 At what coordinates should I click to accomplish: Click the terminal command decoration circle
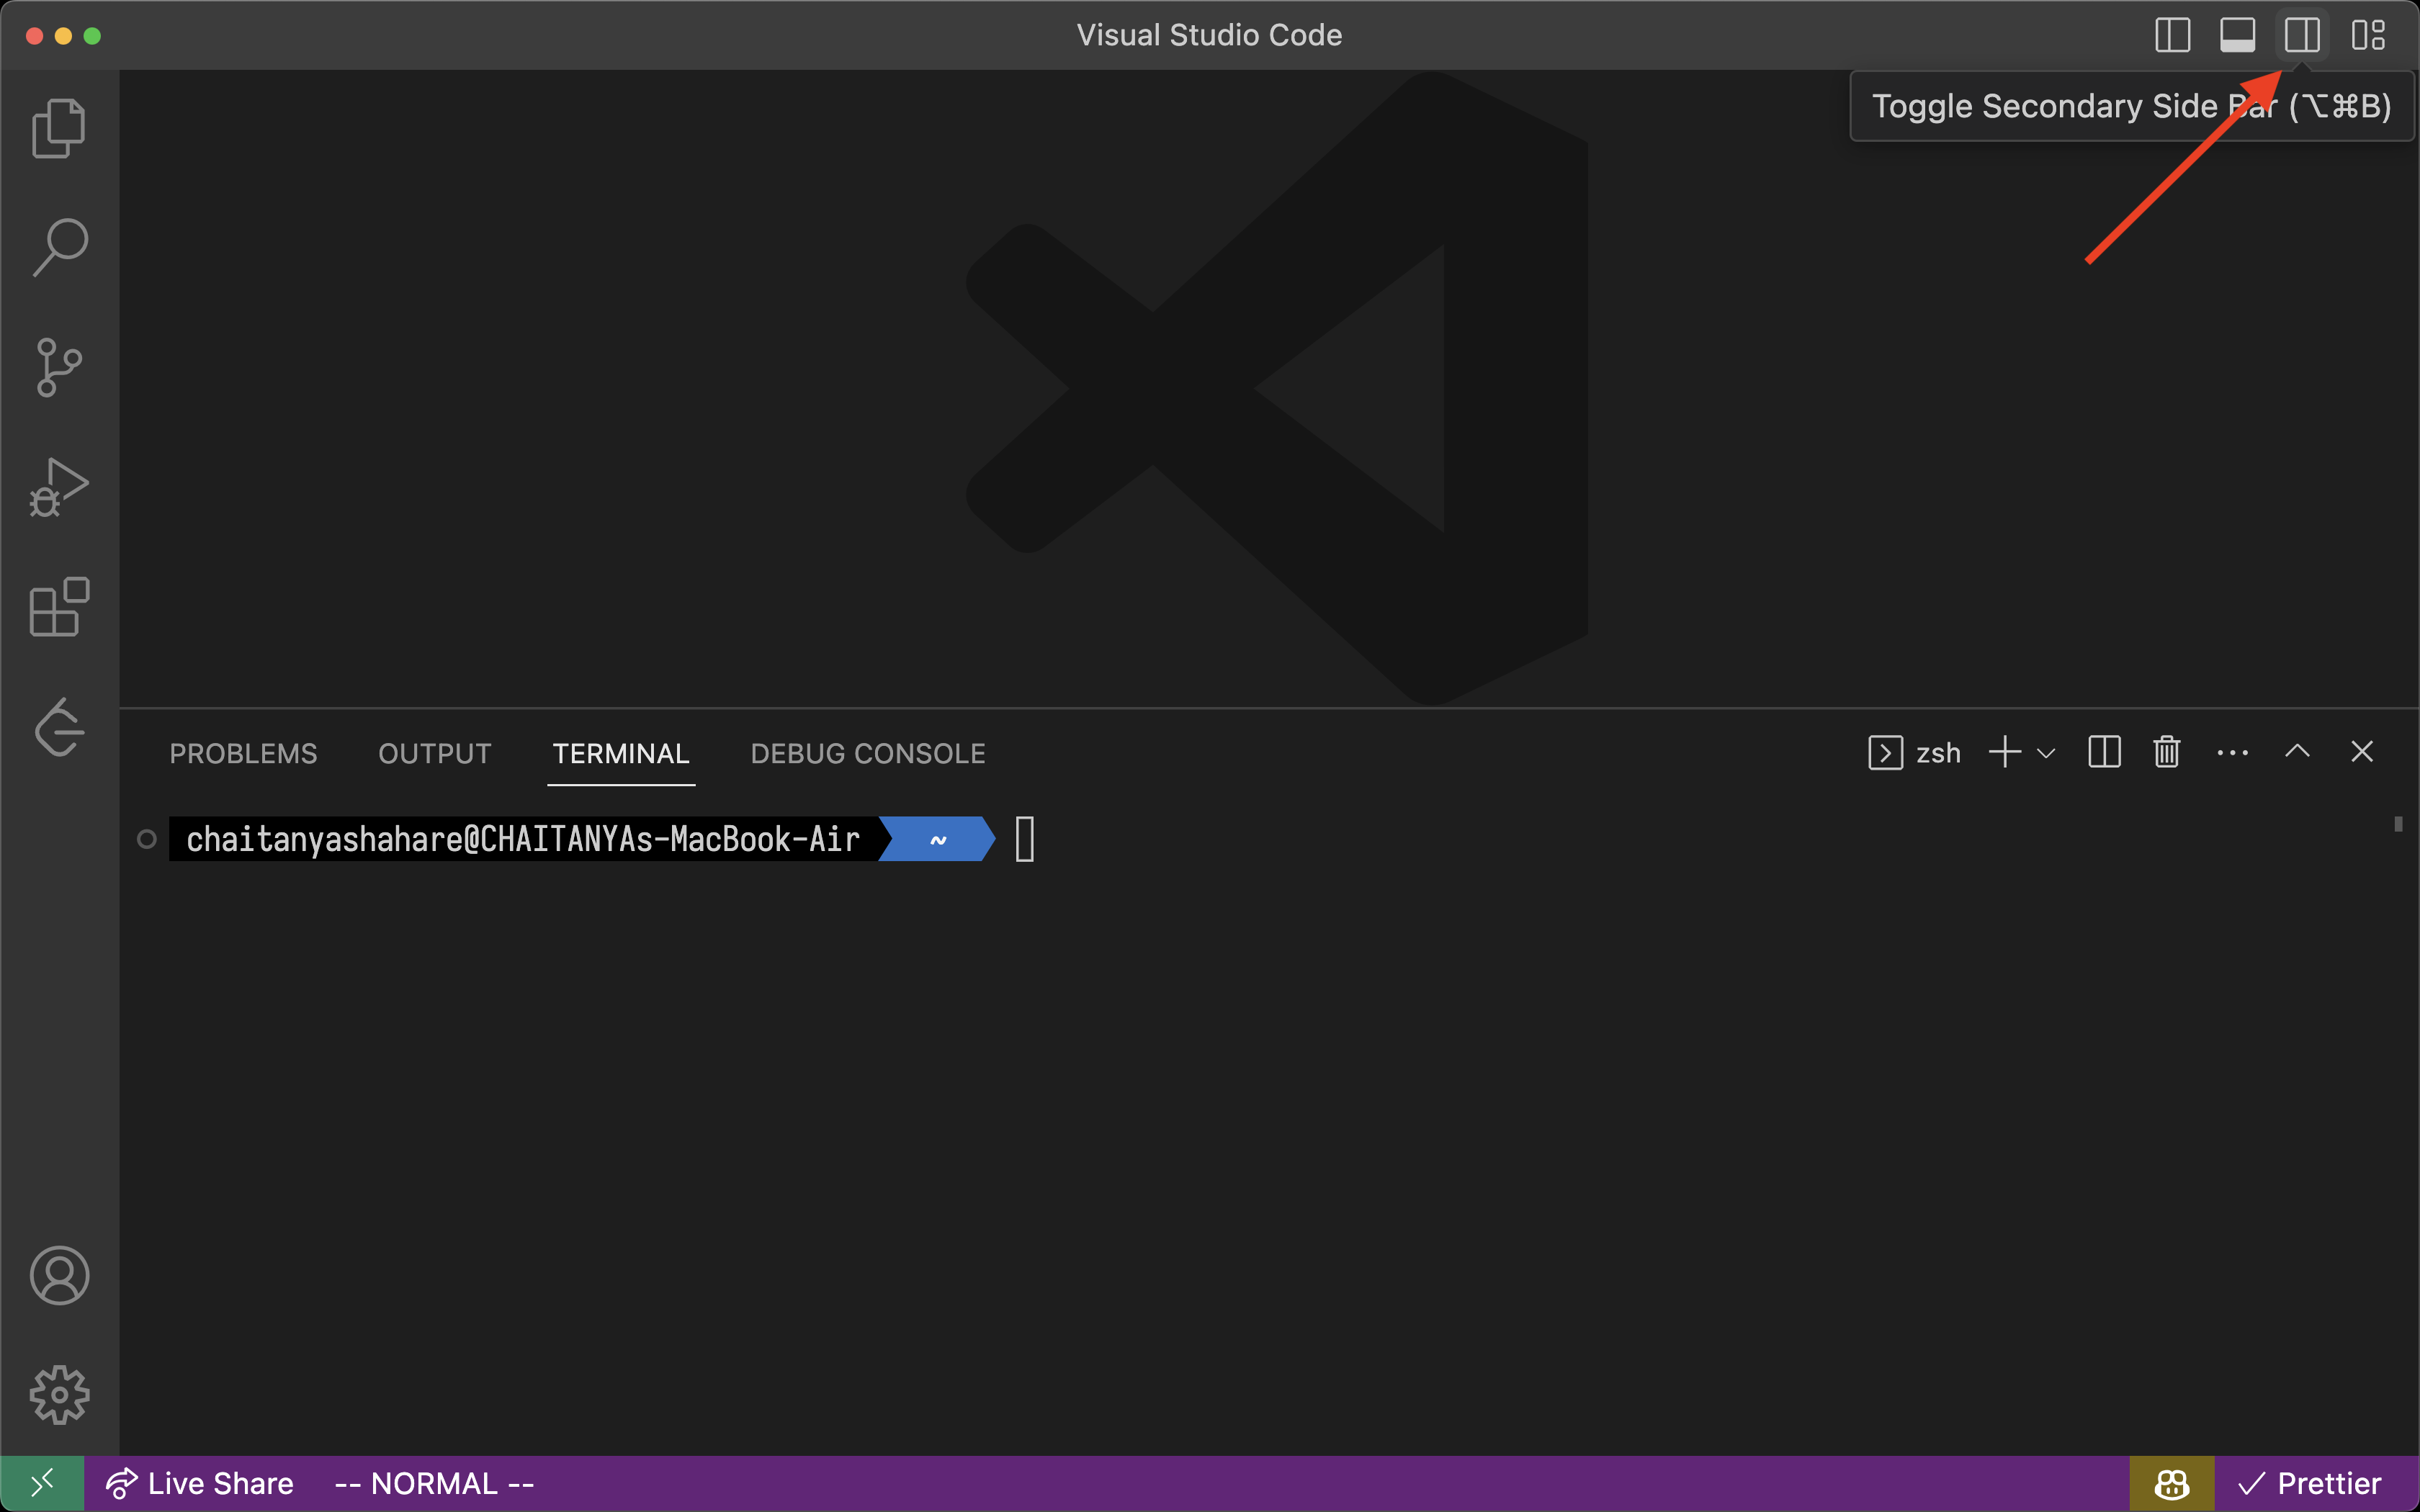(147, 839)
